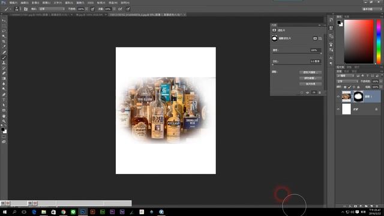Viewport: 384px width, 216px height.
Task: Open the layer fill slider arrow
Action: pyautogui.click(x=381, y=87)
